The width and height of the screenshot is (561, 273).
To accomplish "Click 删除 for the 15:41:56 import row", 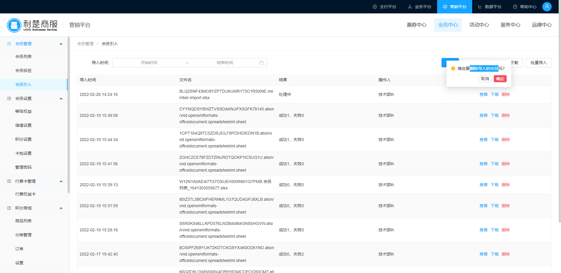I will coord(506,164).
